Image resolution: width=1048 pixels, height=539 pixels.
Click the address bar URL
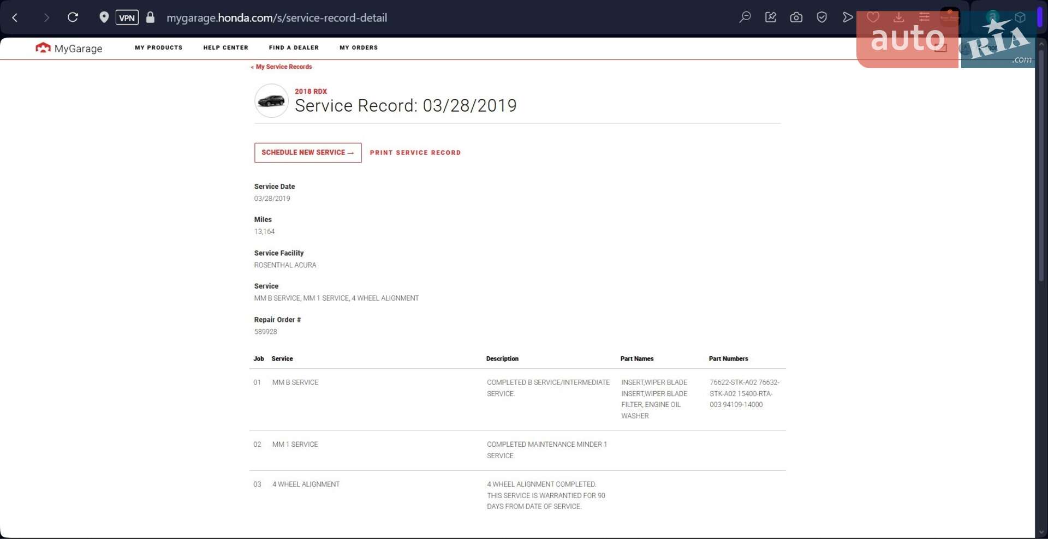(x=277, y=17)
